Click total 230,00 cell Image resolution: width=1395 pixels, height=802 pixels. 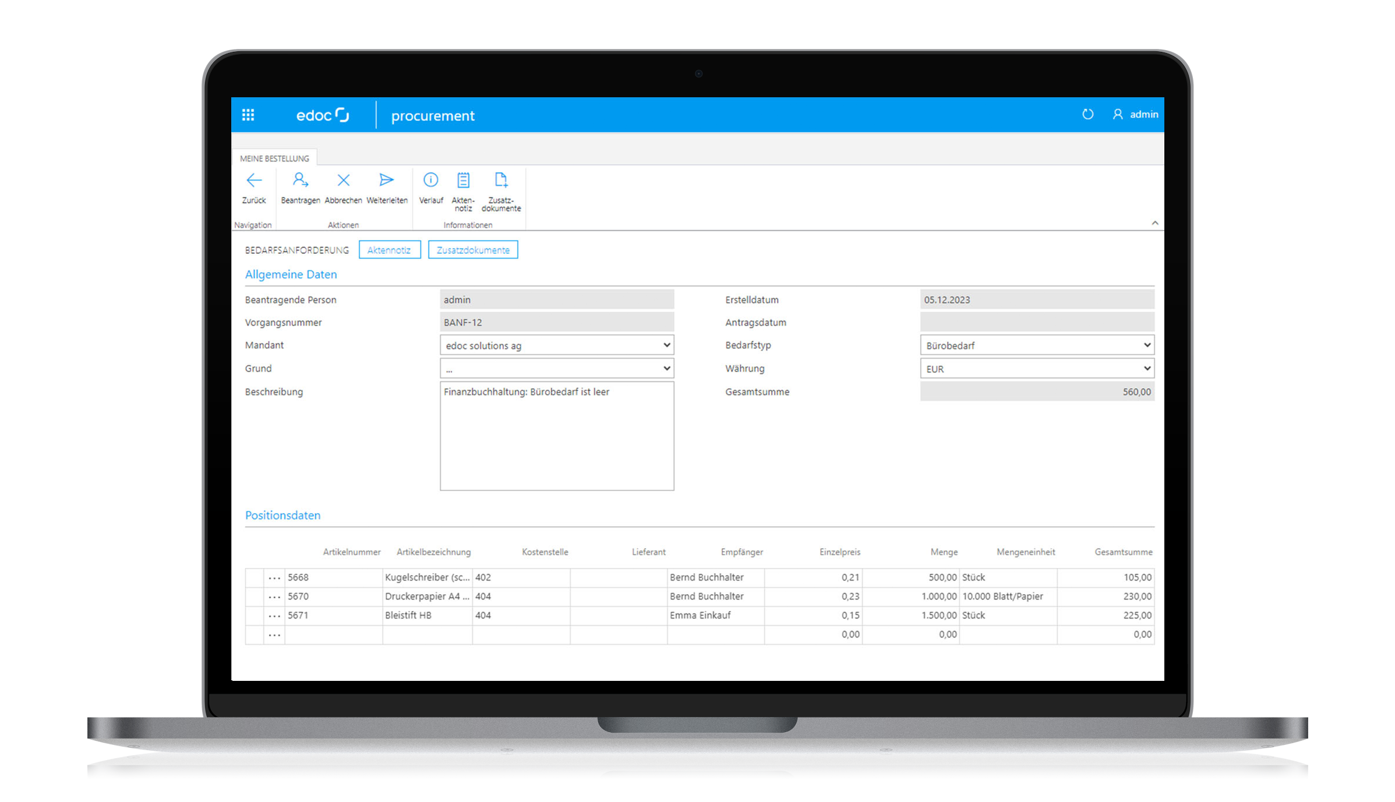pos(1106,597)
